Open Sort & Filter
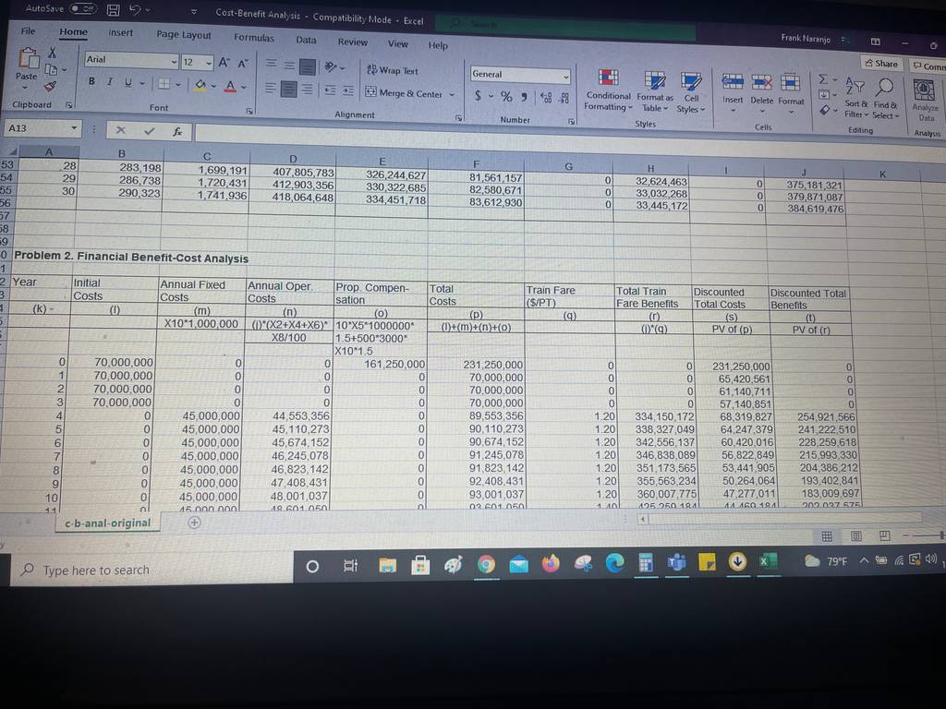Viewport: 946px width, 709px height. pos(856,97)
